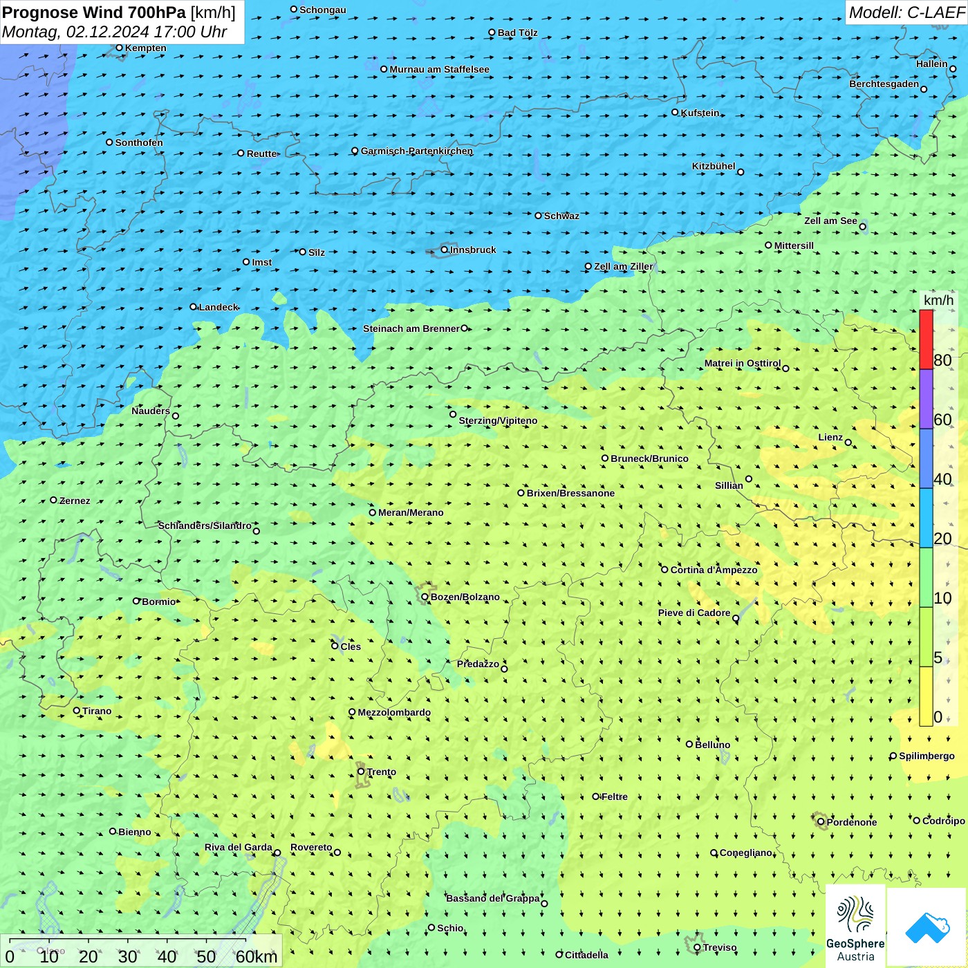This screenshot has height=968, width=968.
Task: Click the Prognose Wind 700hPa title
Action: pos(94,12)
